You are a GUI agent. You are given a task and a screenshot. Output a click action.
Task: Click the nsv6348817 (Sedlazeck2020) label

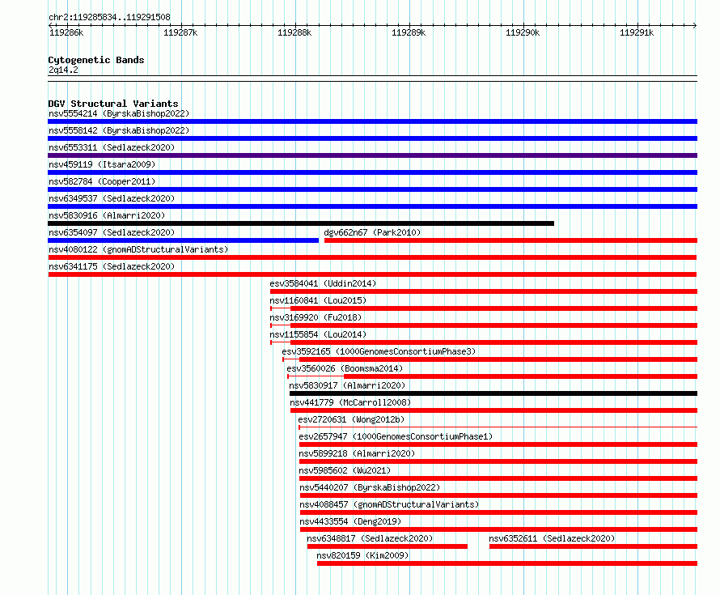[370, 538]
